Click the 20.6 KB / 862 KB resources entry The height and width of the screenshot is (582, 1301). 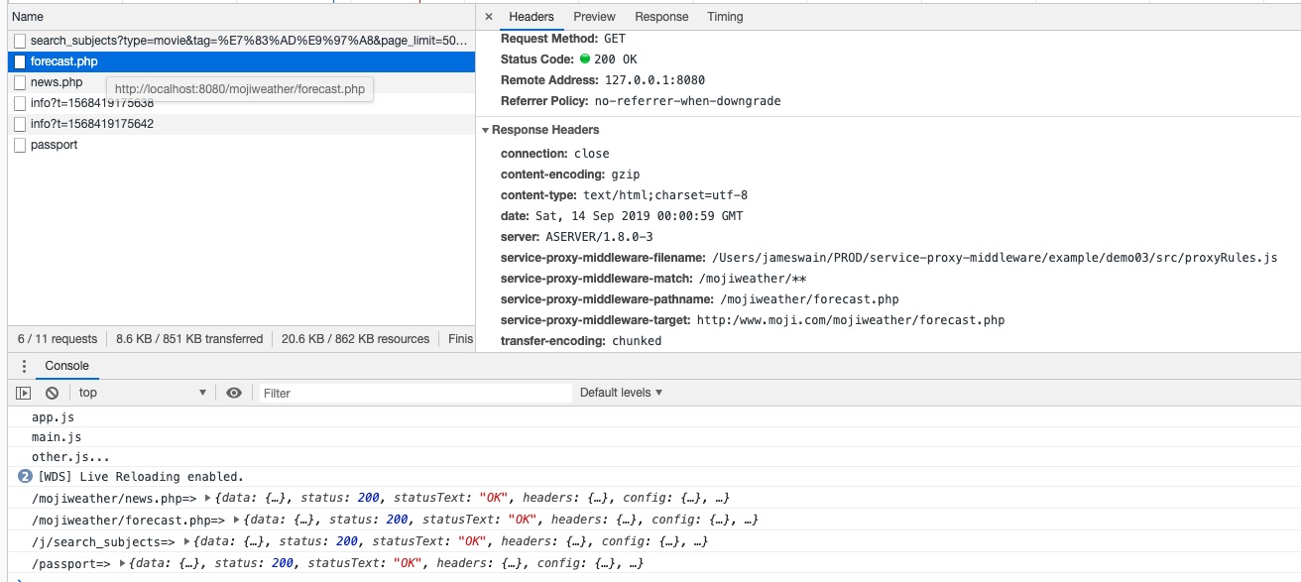pos(356,339)
